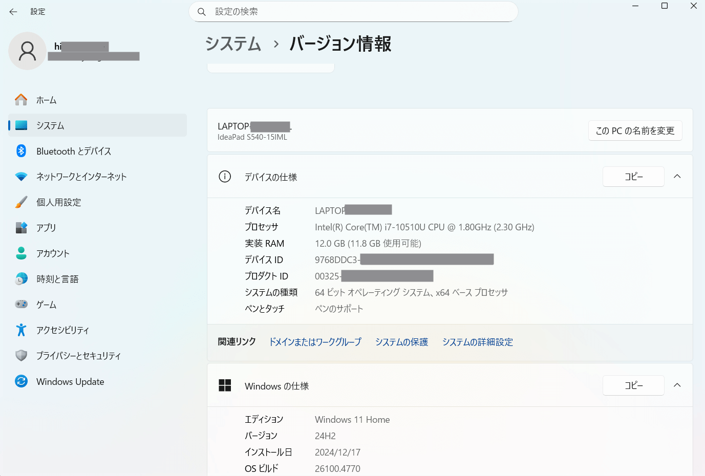Screen dimensions: 705x476
Task: Select システム in the sidebar
Action: pos(97,125)
